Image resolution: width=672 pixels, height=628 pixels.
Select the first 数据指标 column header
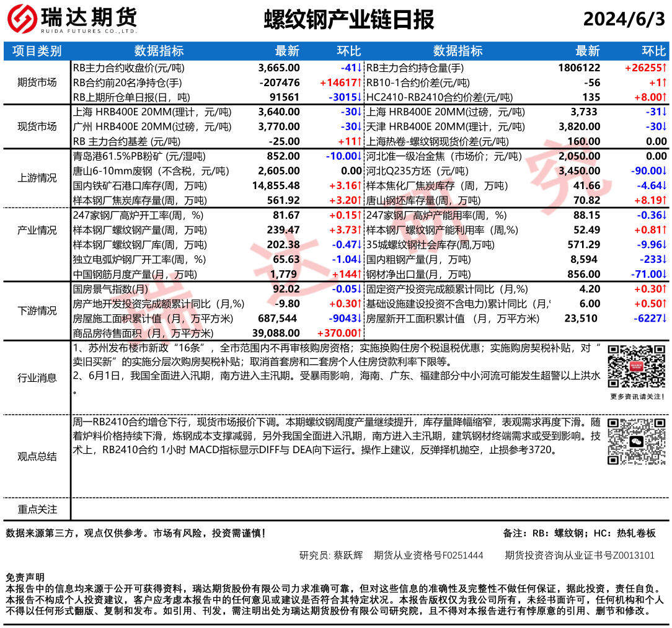coord(159,51)
